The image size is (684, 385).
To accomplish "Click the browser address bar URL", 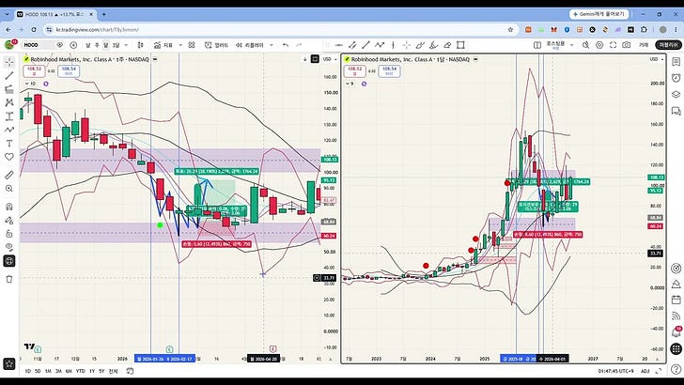I will coord(98,30).
